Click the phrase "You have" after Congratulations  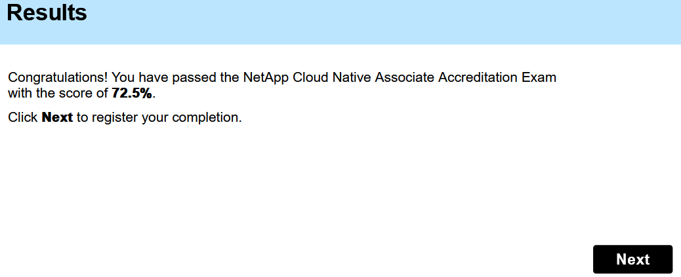click(138, 77)
